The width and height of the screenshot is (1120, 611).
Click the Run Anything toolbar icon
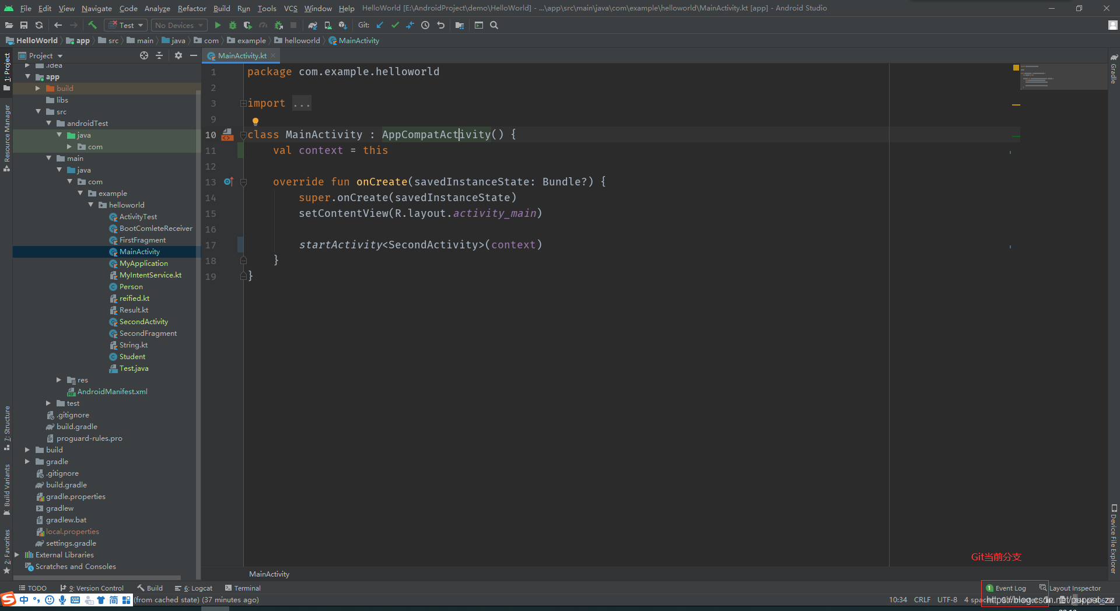[479, 25]
